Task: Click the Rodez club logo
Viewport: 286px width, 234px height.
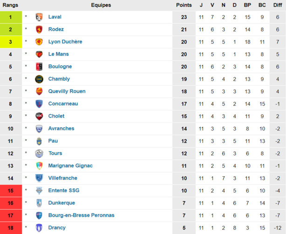Action: pos(39,29)
